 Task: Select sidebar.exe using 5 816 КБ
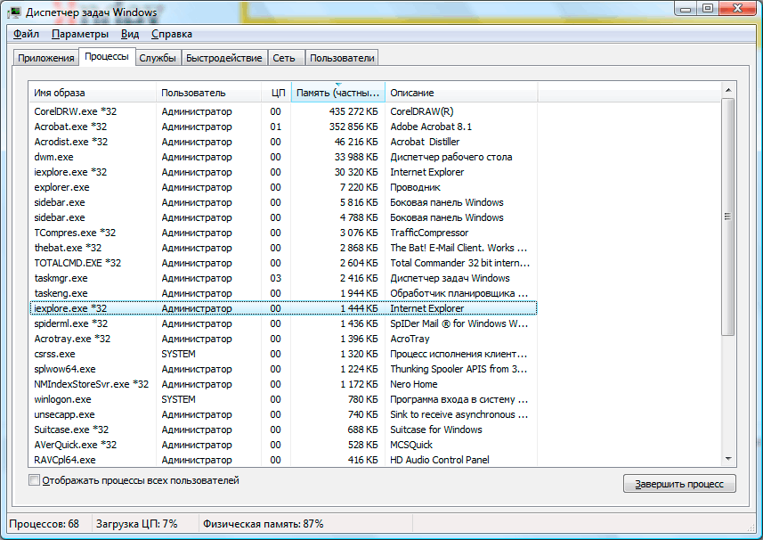click(x=283, y=202)
